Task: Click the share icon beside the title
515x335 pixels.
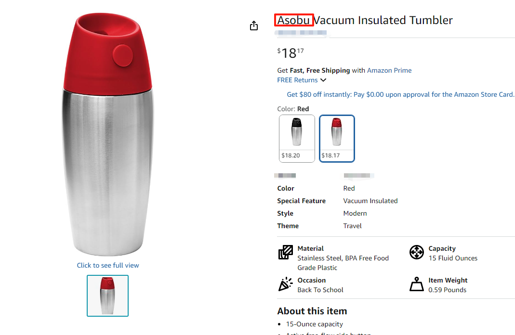Action: pyautogui.click(x=254, y=26)
